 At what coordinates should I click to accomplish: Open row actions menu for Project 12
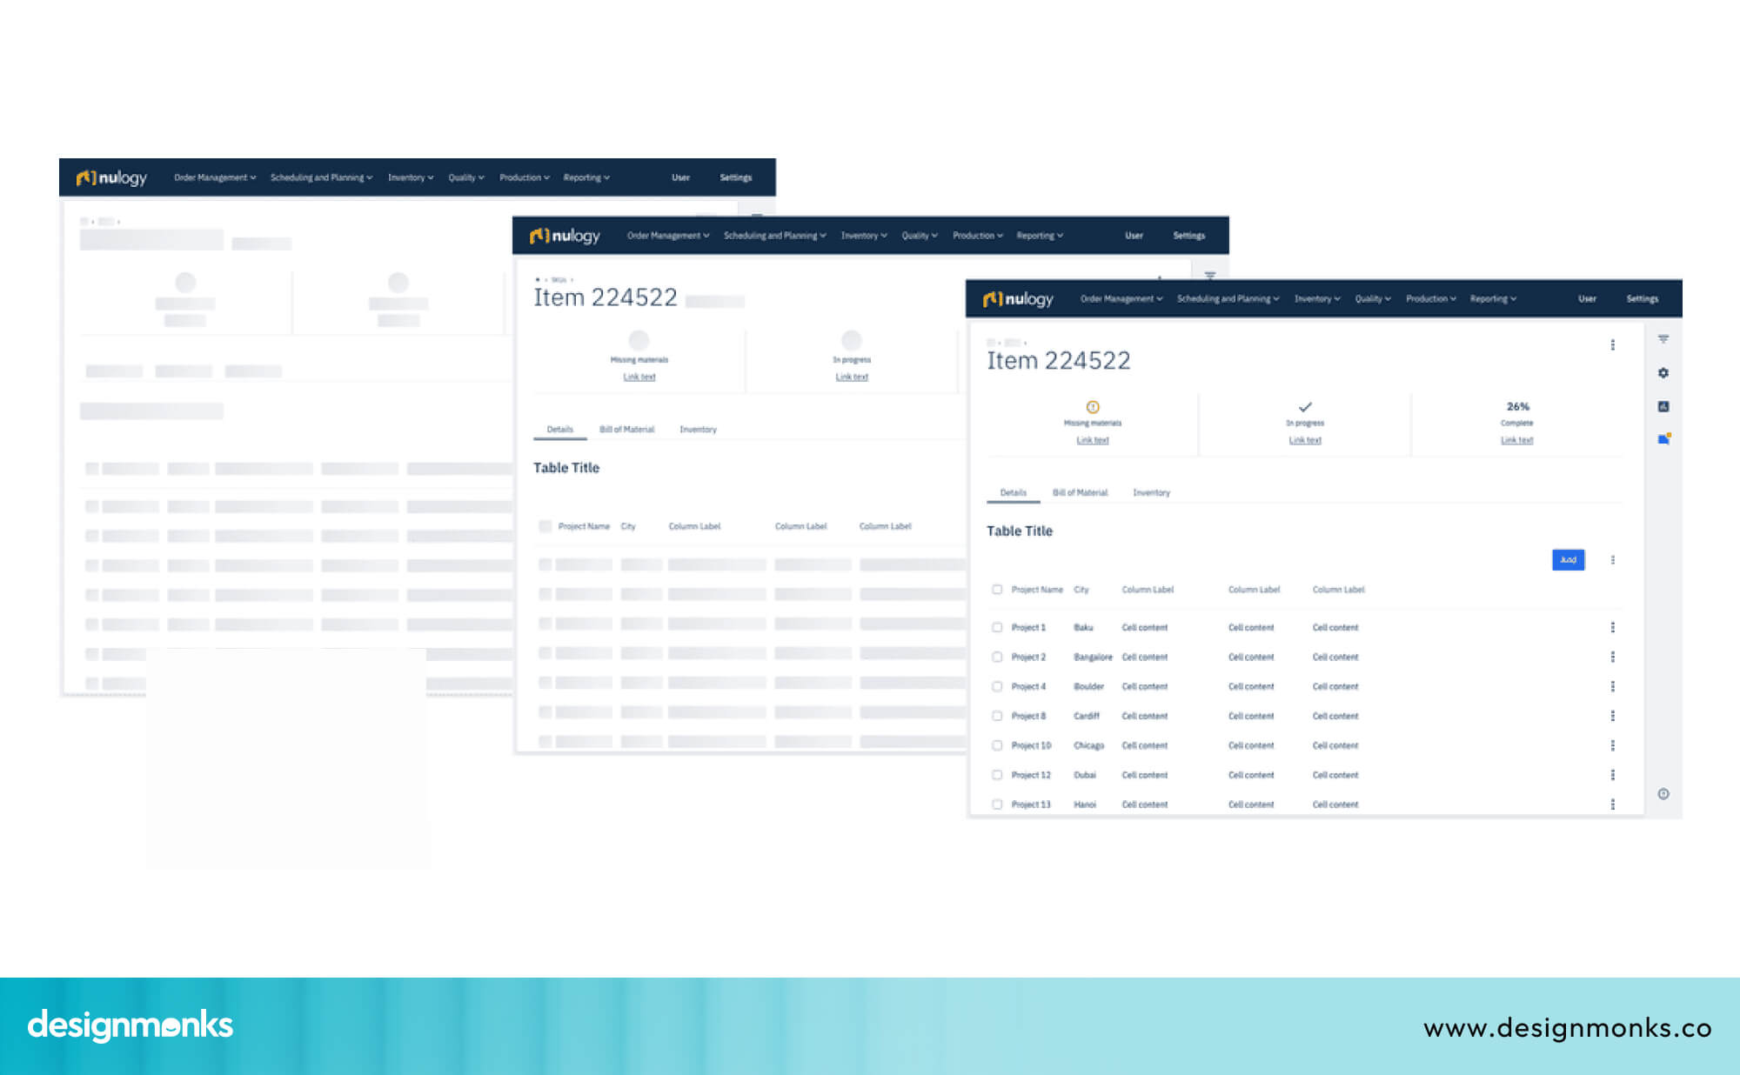(1613, 775)
